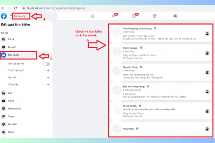Click Nguyễn Hùng profile picture
This screenshot has width=215, height=143.
117,71
